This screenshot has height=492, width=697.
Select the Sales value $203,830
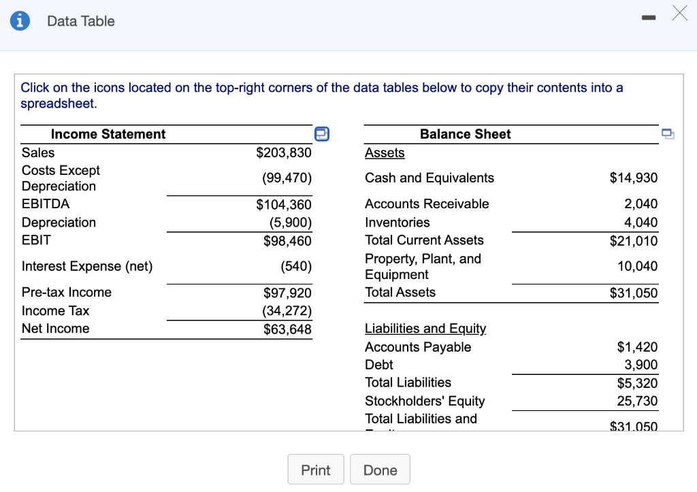[x=284, y=152]
